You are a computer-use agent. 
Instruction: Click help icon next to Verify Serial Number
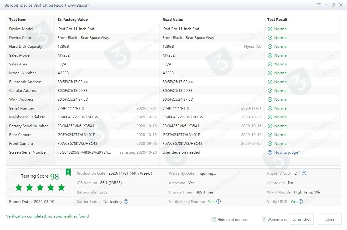coord(218,201)
